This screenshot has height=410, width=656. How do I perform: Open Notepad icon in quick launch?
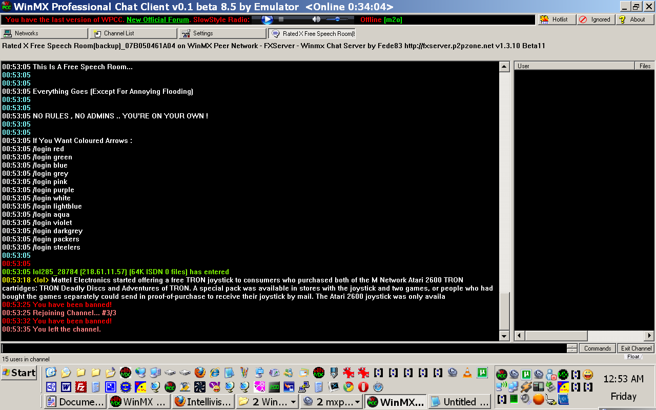229,373
